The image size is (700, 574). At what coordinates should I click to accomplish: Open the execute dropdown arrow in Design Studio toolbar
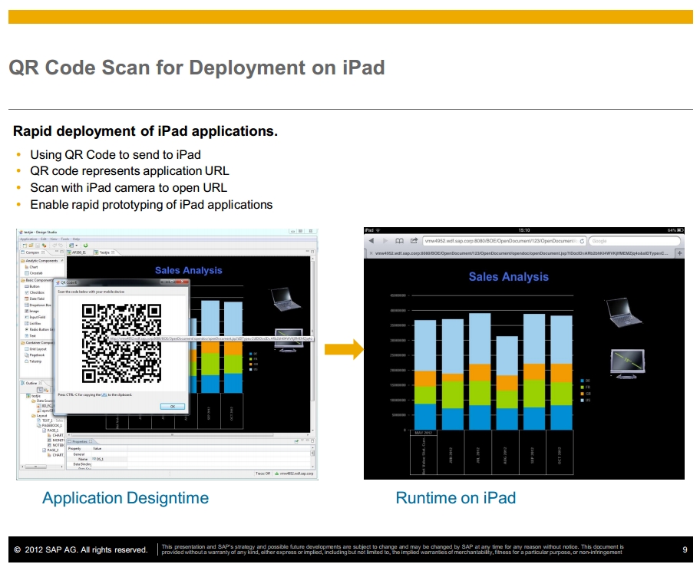(x=77, y=246)
